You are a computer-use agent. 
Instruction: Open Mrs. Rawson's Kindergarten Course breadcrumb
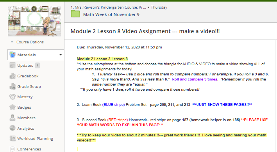(x=108, y=7)
